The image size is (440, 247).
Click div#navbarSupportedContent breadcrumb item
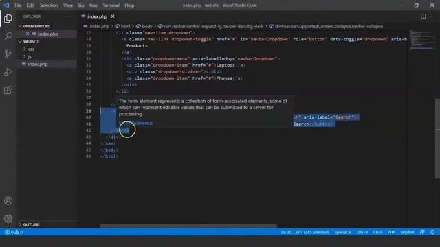329,26
